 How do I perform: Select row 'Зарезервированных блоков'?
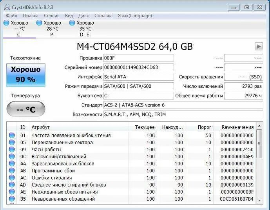(x=131, y=163)
